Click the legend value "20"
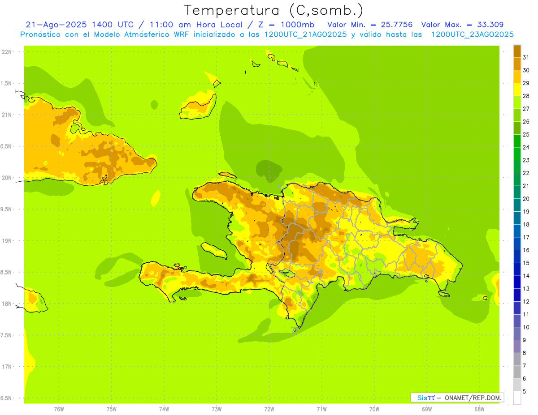This screenshot has height=415, width=538. point(526,199)
